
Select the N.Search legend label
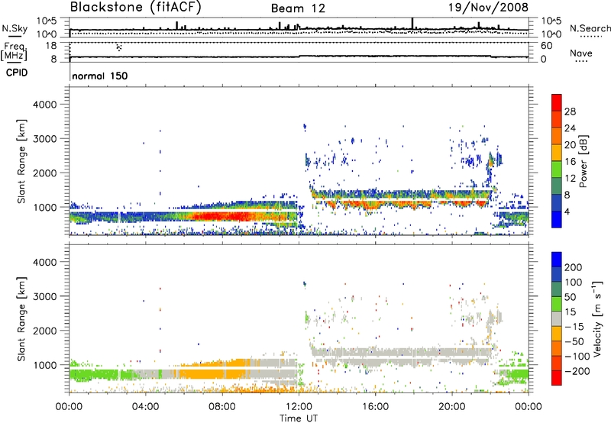590,28
